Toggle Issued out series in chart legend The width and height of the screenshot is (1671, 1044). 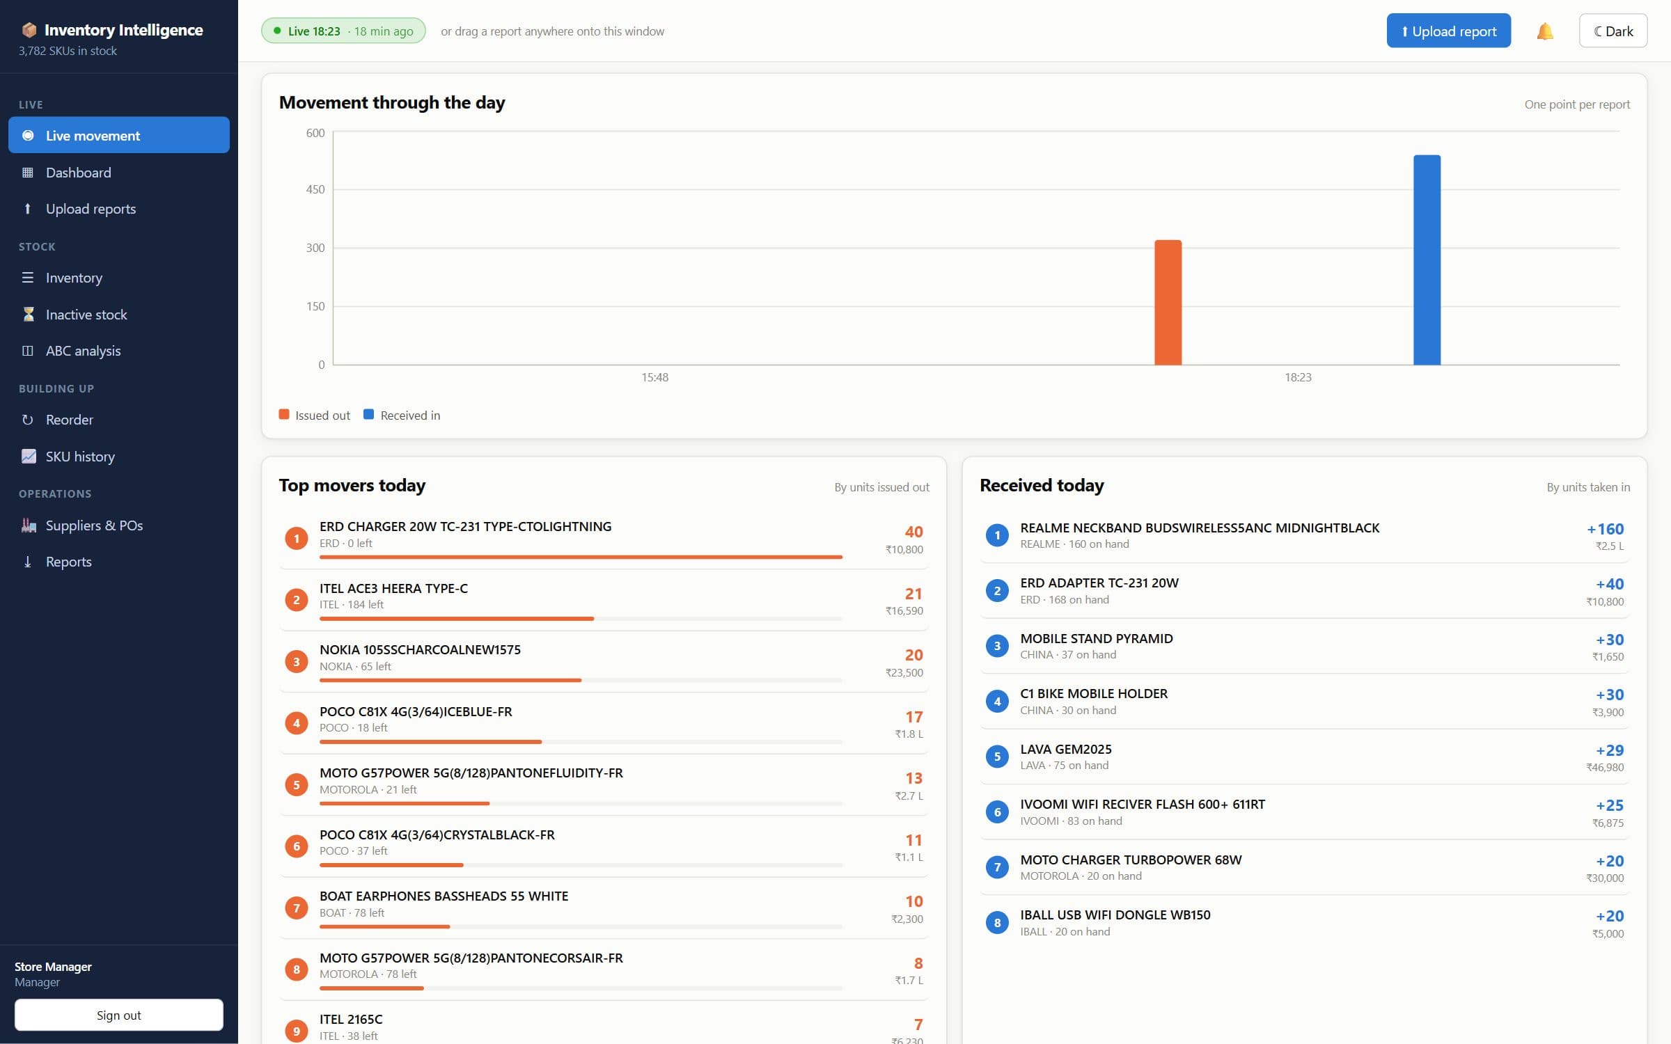click(x=315, y=416)
